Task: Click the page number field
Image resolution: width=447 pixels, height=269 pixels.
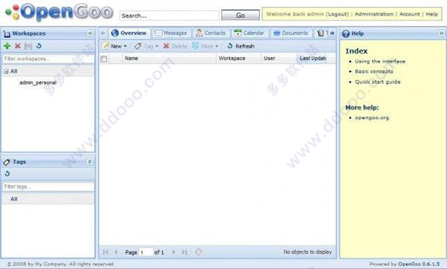Action: [x=146, y=252]
